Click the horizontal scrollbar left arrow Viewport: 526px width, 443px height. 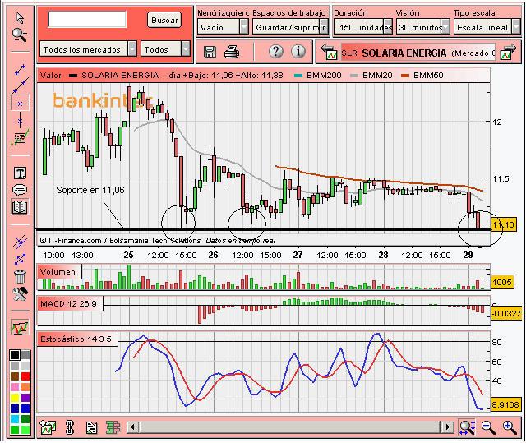(x=132, y=427)
